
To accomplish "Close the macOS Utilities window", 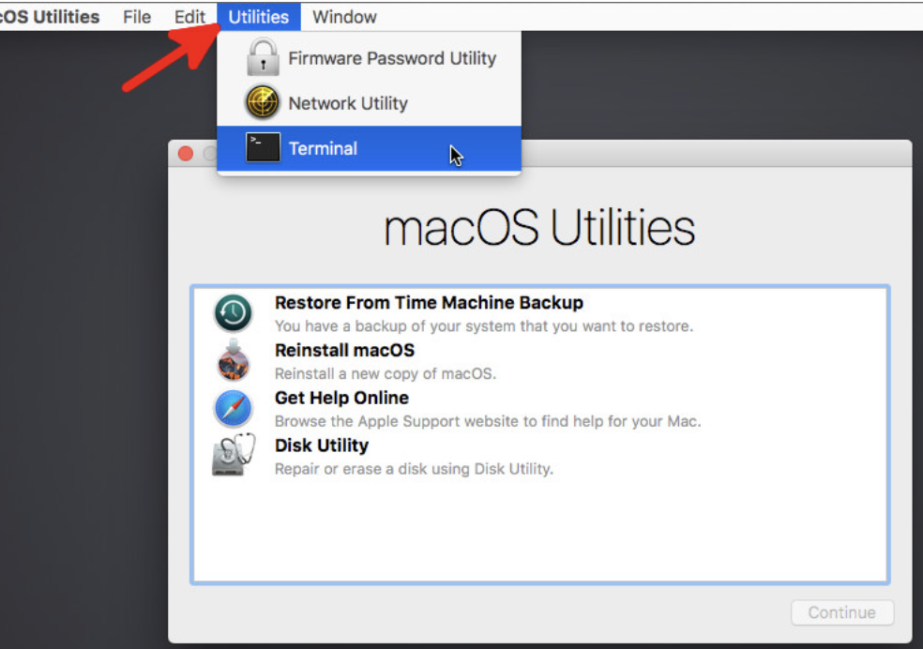I will coord(186,154).
